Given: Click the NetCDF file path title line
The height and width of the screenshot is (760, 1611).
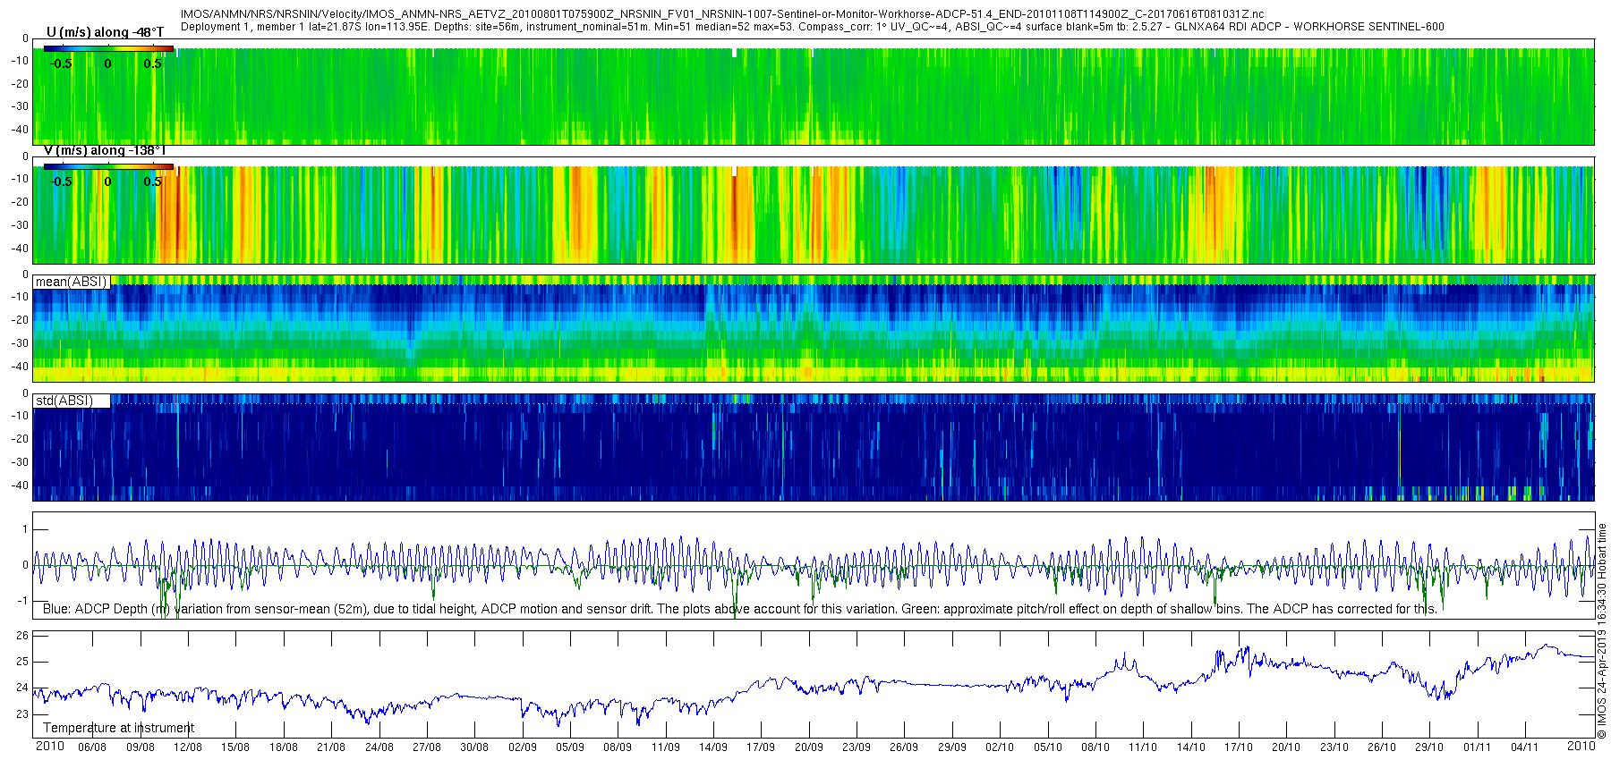Looking at the screenshot, I should click(722, 14).
